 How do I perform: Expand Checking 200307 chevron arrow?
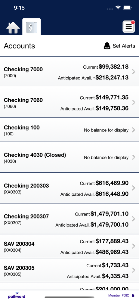click(x=134, y=219)
